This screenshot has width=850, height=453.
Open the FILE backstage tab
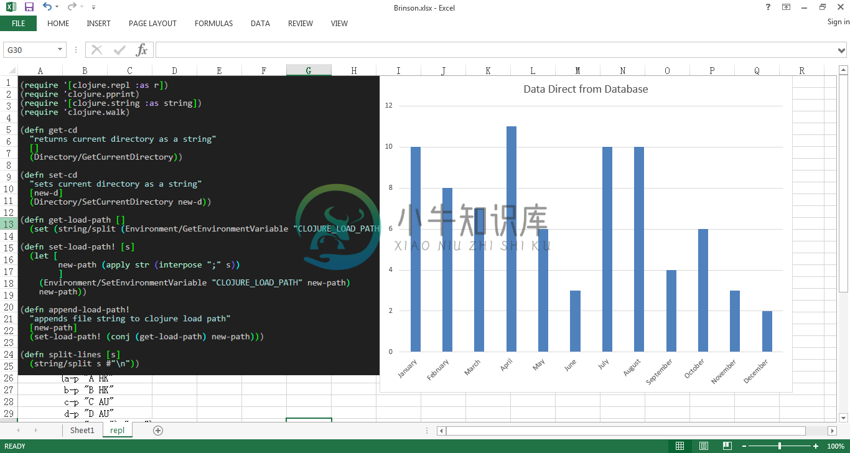[19, 24]
